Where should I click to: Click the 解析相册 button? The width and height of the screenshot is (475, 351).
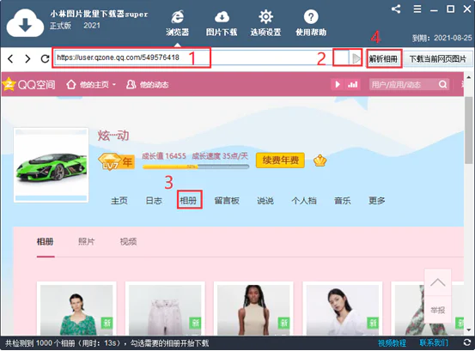click(x=384, y=58)
